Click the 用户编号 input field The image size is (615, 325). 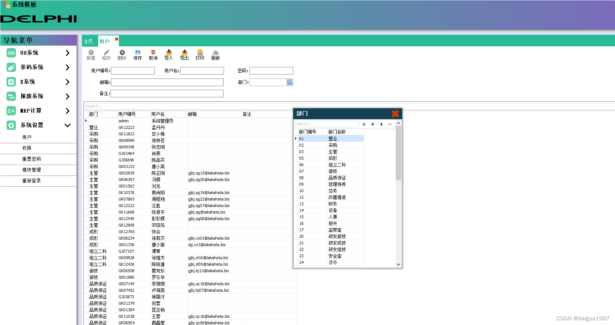133,71
